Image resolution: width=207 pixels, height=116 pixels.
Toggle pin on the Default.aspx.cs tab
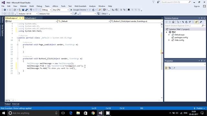[x=20, y=18]
